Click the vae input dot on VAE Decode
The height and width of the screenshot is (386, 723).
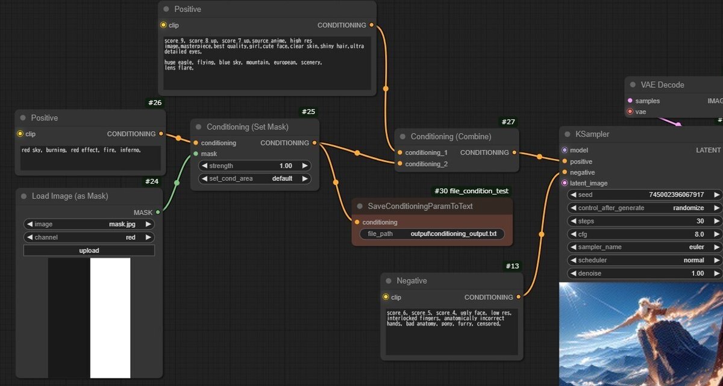coord(630,111)
